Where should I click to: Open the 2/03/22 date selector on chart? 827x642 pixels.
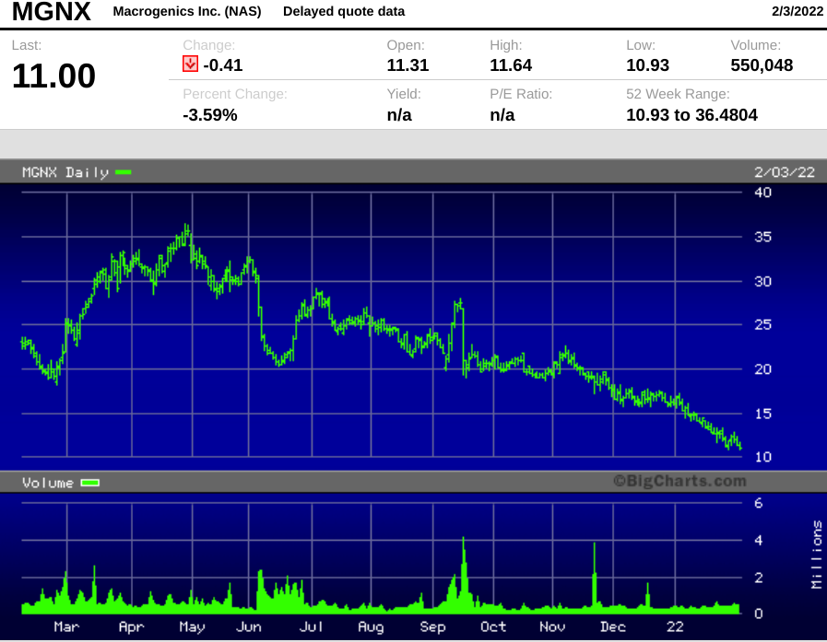pyautogui.click(x=783, y=172)
